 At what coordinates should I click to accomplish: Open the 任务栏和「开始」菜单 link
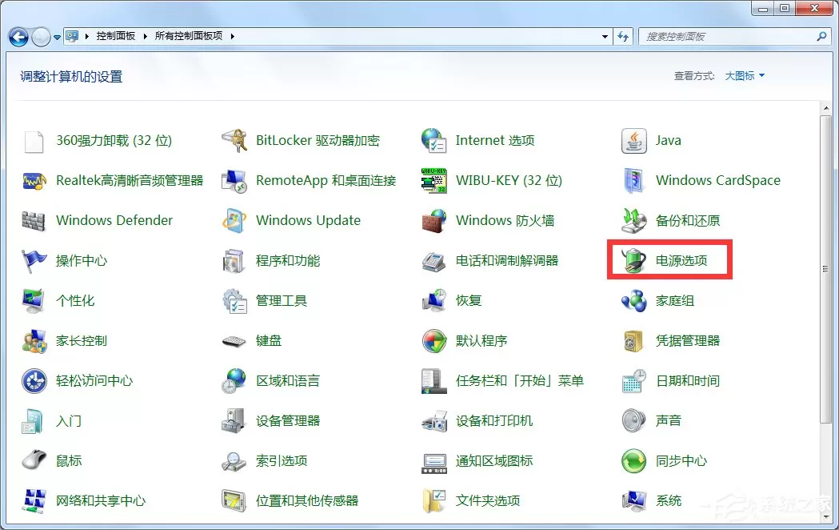click(x=520, y=380)
